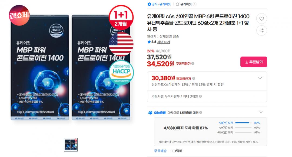Open the 리뷰 18개 reviews link

[163, 42]
